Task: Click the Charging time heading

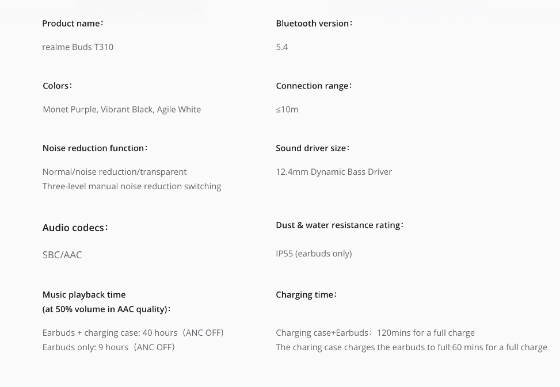Action: (306, 295)
